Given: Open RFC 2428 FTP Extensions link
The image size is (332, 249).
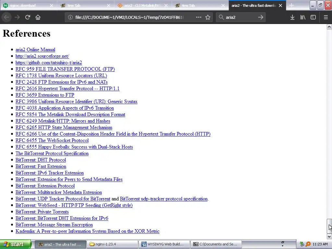Looking at the screenshot, I should coord(61,82).
